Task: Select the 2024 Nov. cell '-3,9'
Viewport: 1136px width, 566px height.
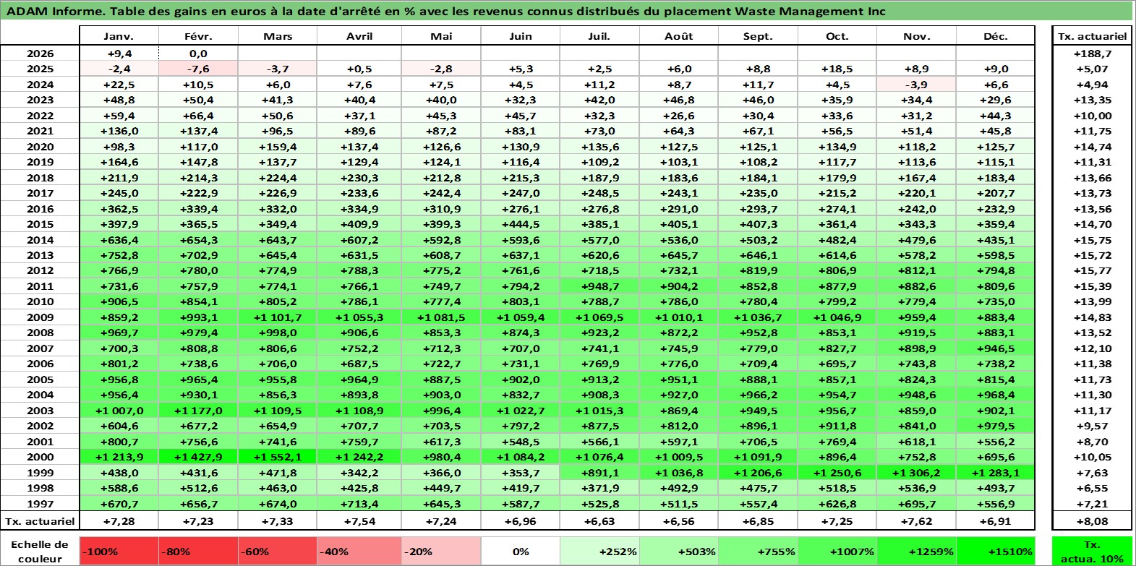Action: tap(916, 85)
